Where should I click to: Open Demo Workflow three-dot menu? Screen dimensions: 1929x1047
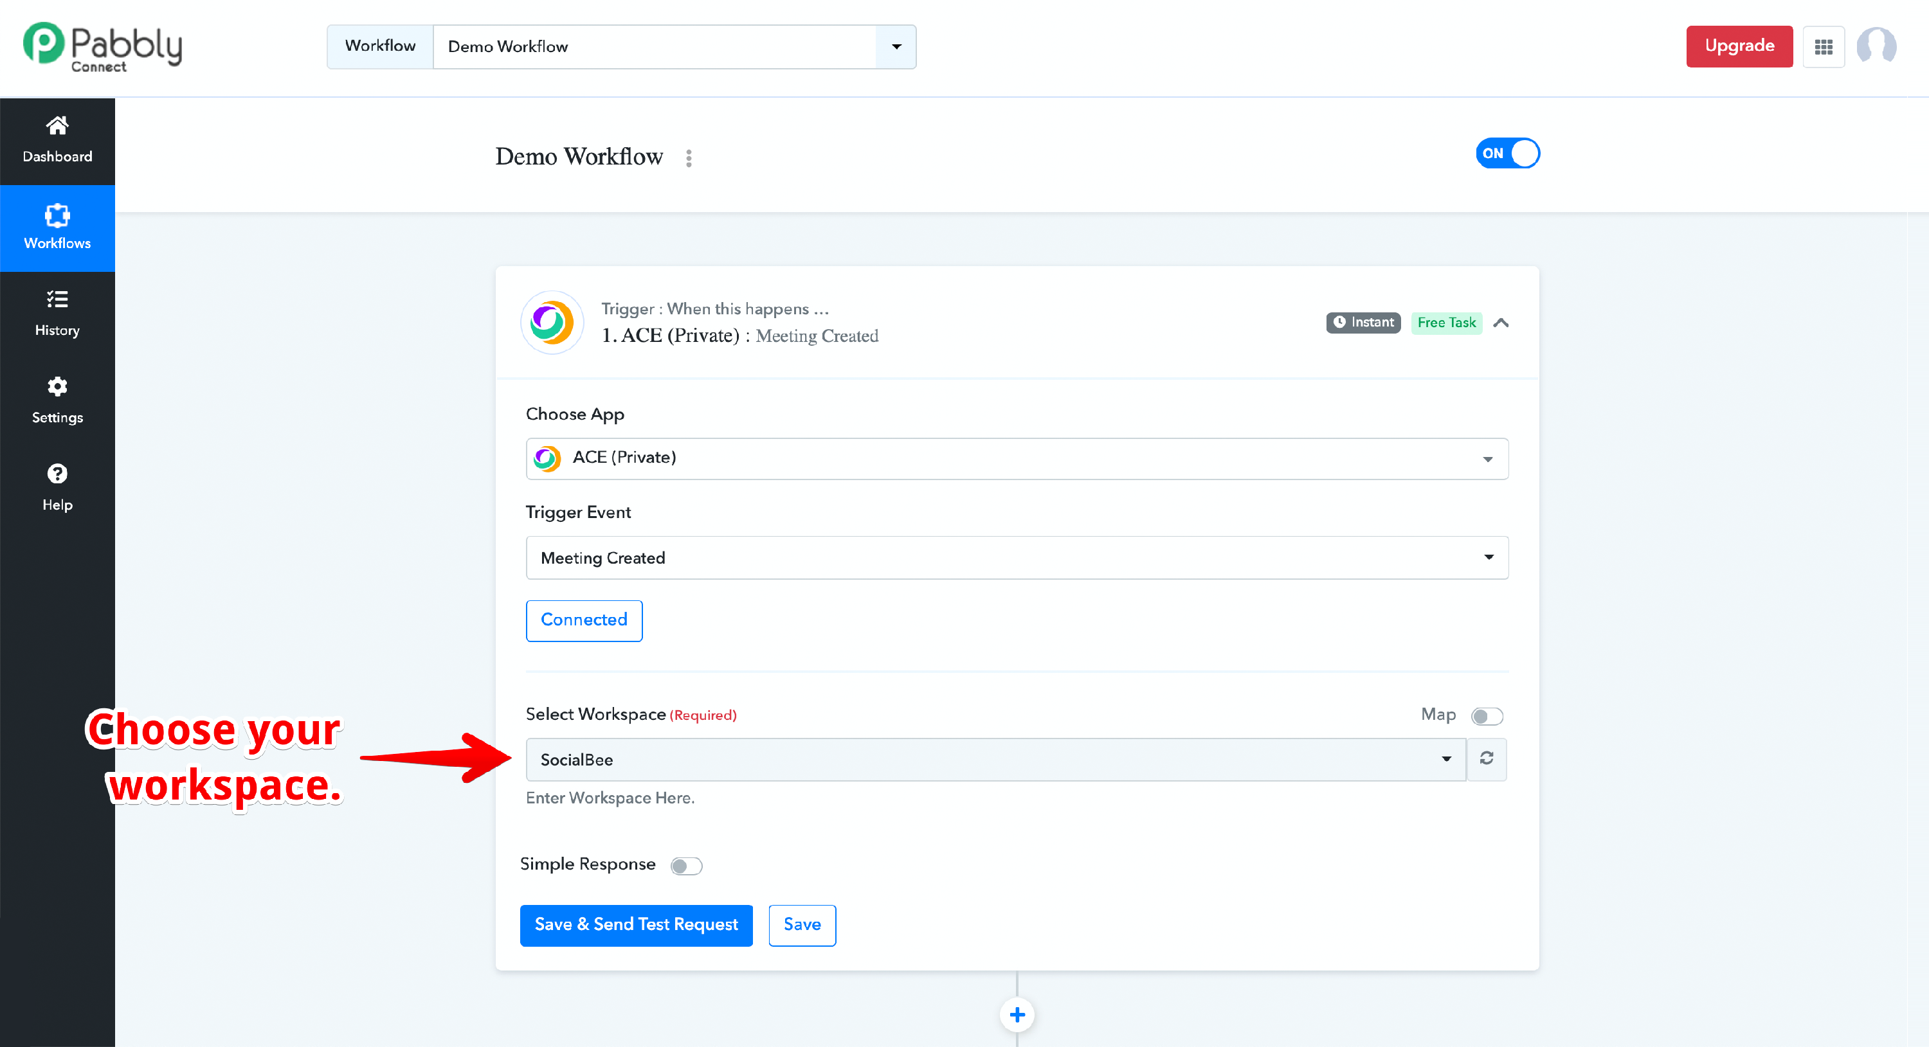(x=689, y=158)
